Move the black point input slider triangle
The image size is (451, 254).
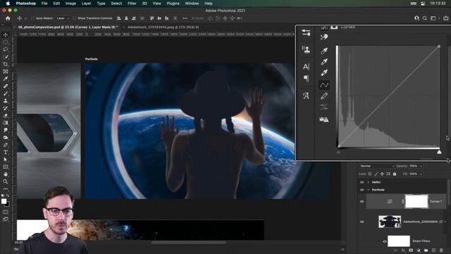pos(338,152)
